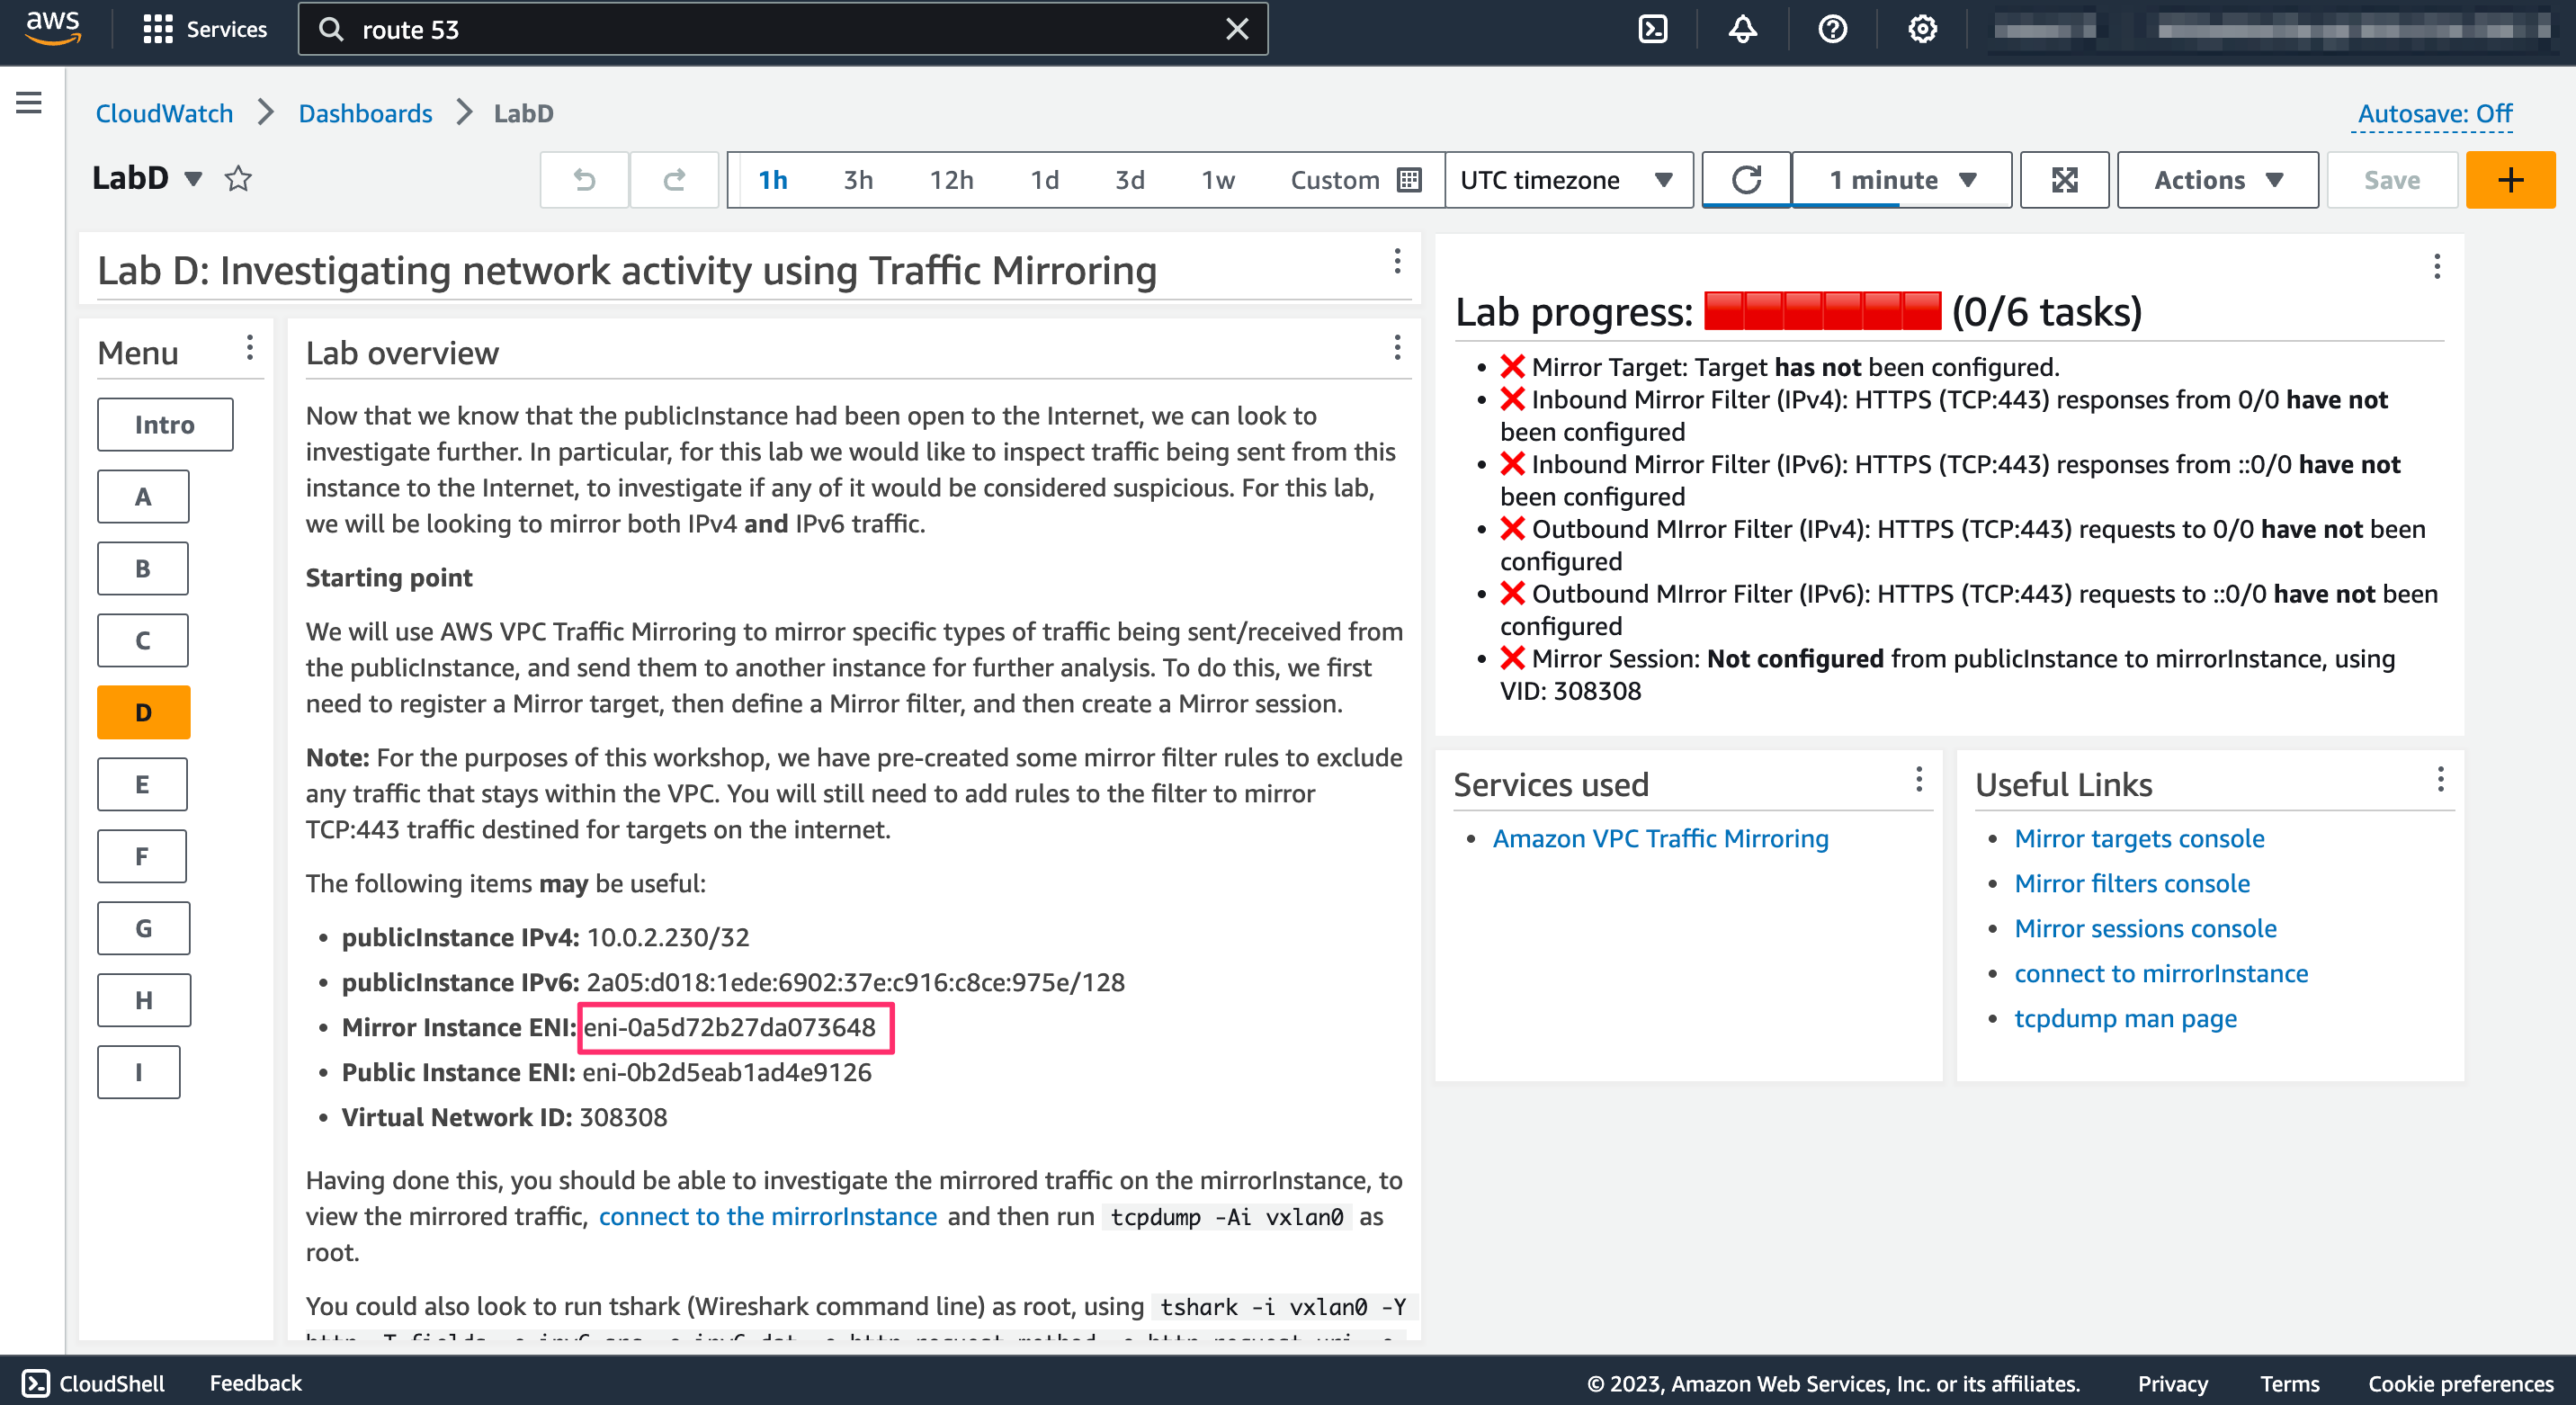Toggle the left hamburger navigation menu
The image size is (2576, 1405).
pos(29,102)
